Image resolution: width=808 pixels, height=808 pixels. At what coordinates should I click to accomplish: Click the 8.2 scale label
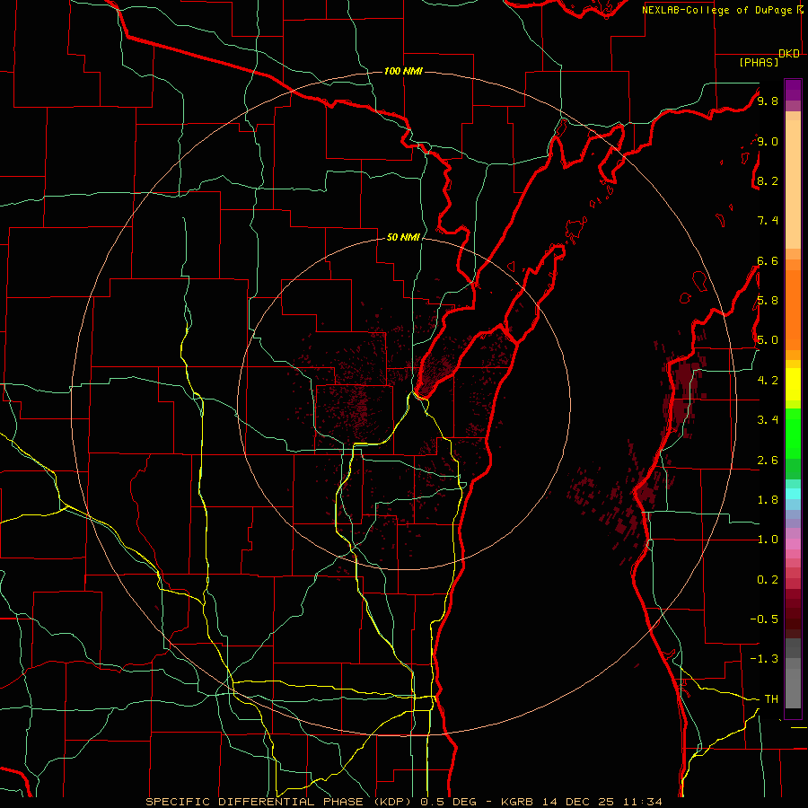tap(768, 180)
